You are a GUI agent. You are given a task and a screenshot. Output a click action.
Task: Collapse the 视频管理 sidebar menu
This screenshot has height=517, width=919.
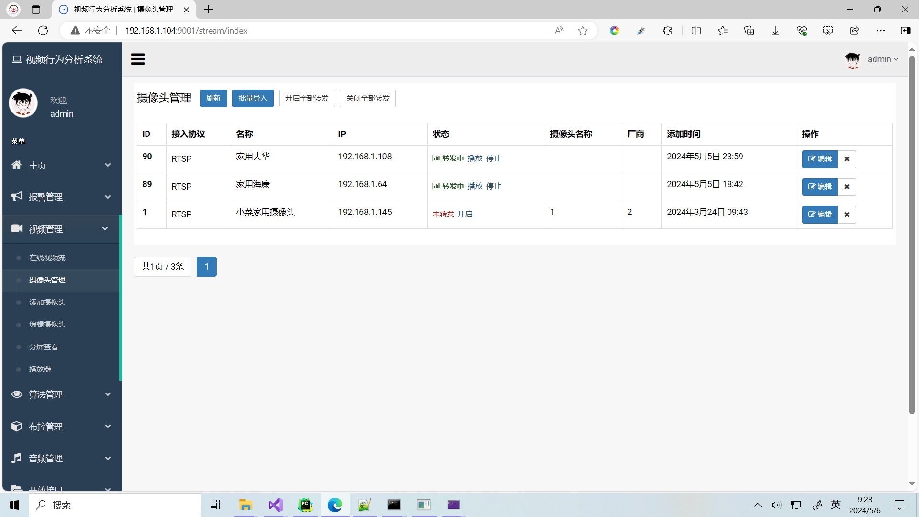(61, 229)
